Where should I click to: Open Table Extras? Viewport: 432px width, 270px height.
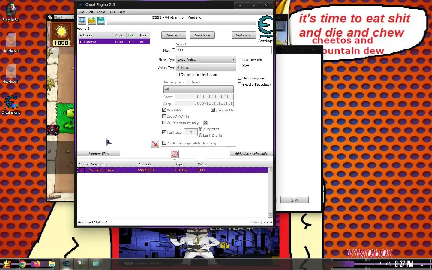coord(261,222)
